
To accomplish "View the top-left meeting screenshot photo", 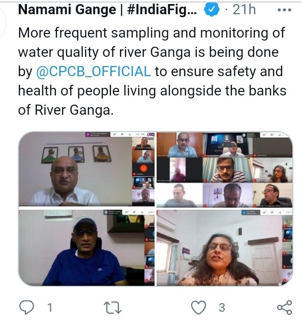I will pos(86,169).
